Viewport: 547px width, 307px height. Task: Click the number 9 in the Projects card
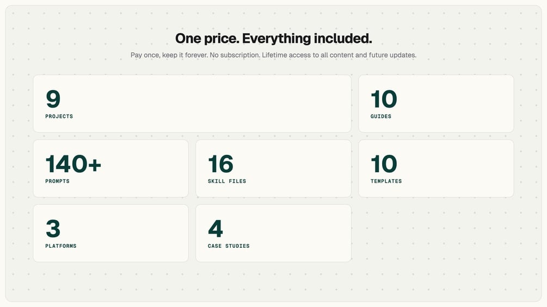coord(53,99)
